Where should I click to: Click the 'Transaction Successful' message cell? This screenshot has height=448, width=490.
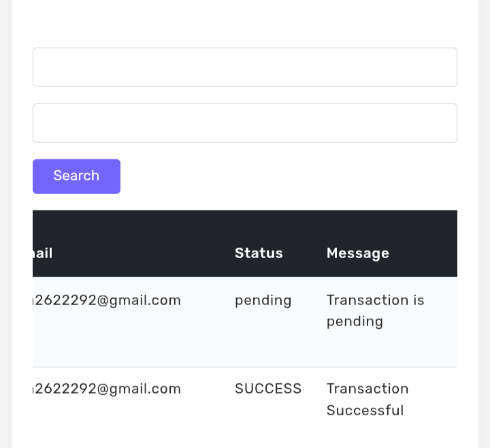(x=367, y=399)
